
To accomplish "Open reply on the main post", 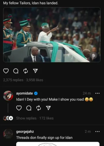I will click(16, 71).
